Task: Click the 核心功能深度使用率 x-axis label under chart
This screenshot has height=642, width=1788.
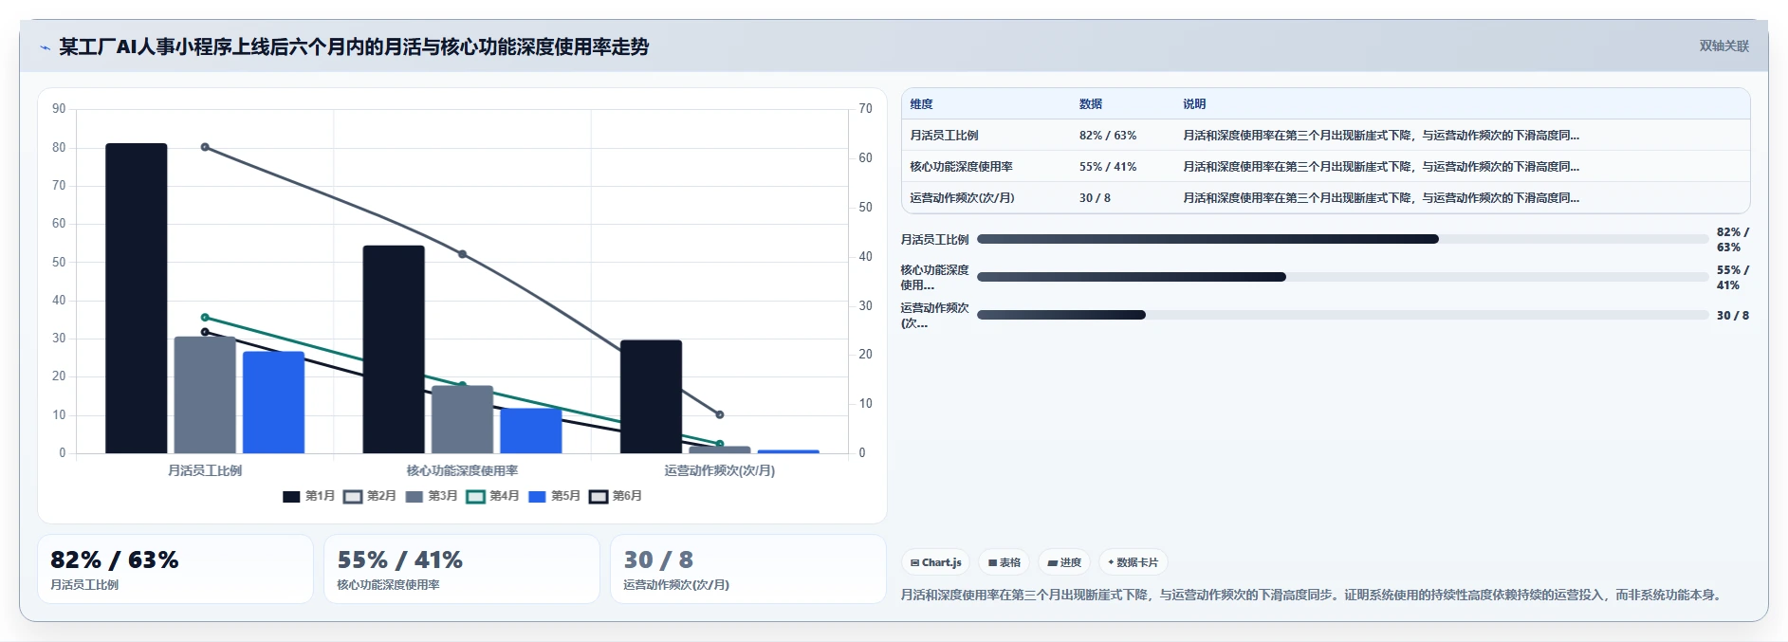Action: pyautogui.click(x=463, y=470)
